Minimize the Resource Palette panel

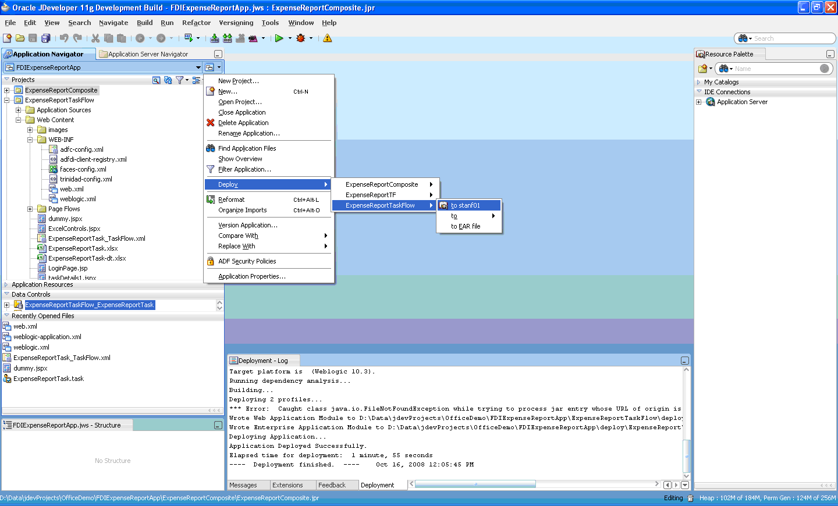(x=830, y=54)
